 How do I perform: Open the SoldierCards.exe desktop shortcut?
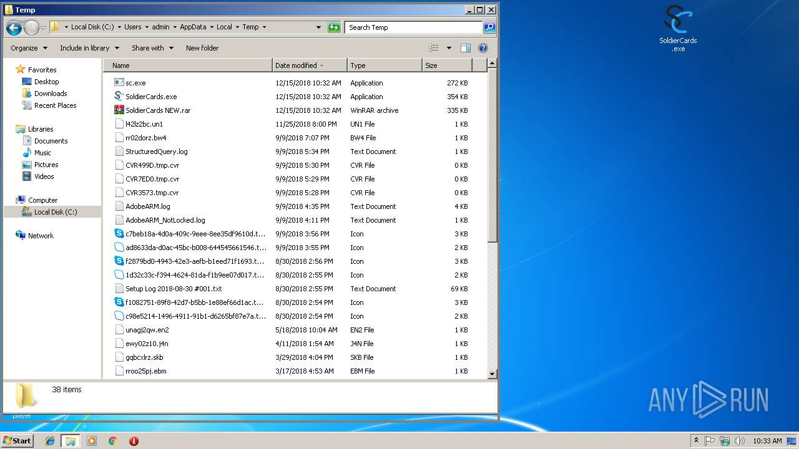[x=678, y=29]
